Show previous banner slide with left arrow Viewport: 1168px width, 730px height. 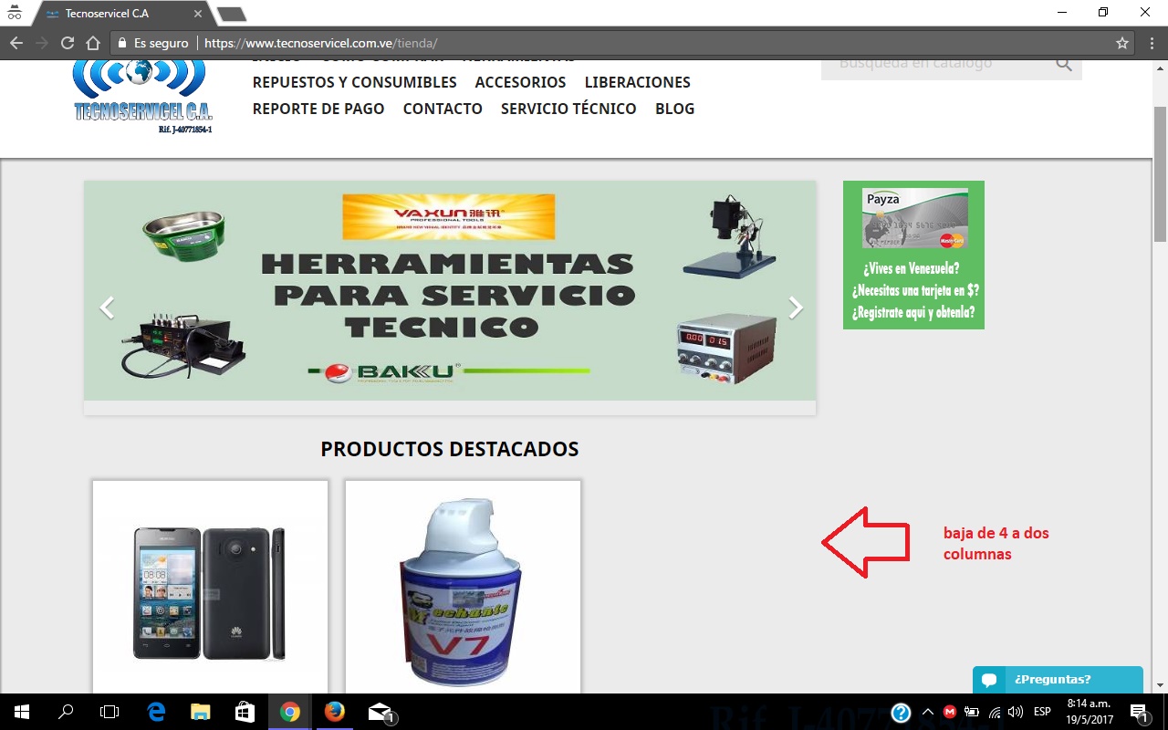click(x=107, y=308)
